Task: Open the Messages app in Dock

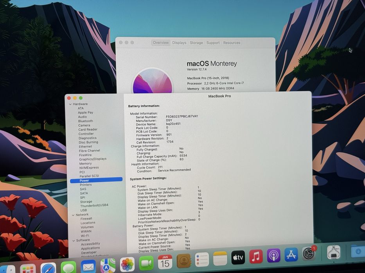Action: 69,267
